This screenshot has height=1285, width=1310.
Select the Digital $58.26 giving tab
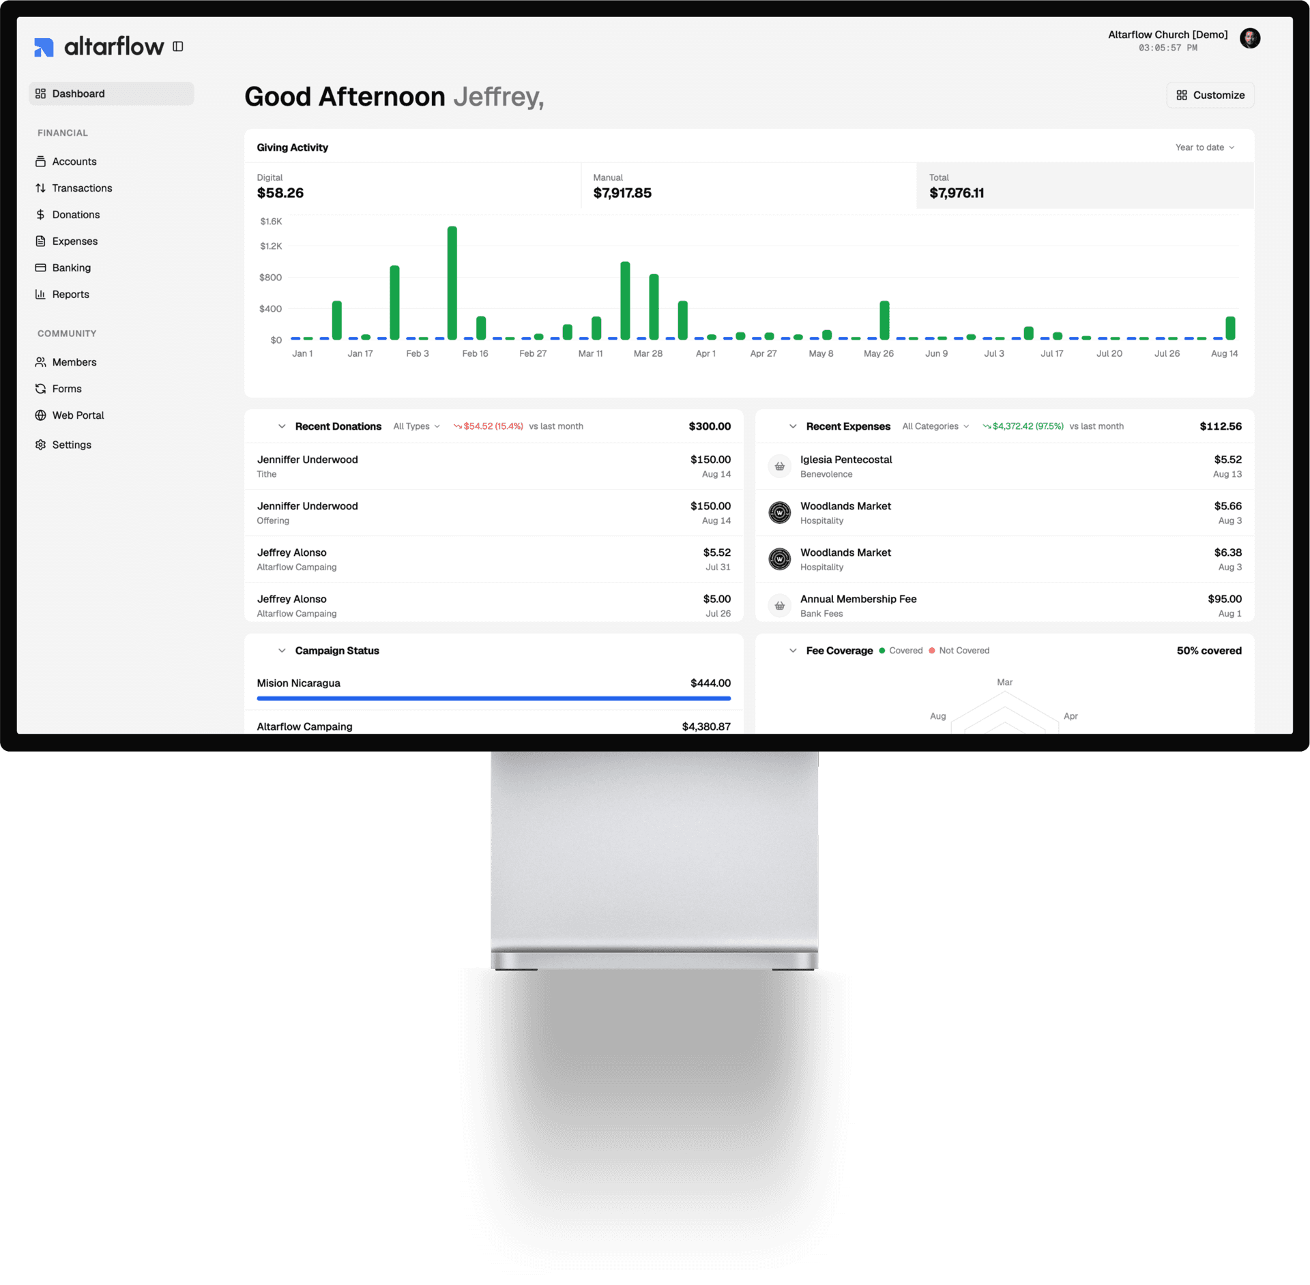413,186
